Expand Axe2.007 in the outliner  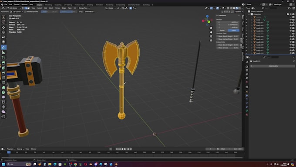[x=252, y=39]
